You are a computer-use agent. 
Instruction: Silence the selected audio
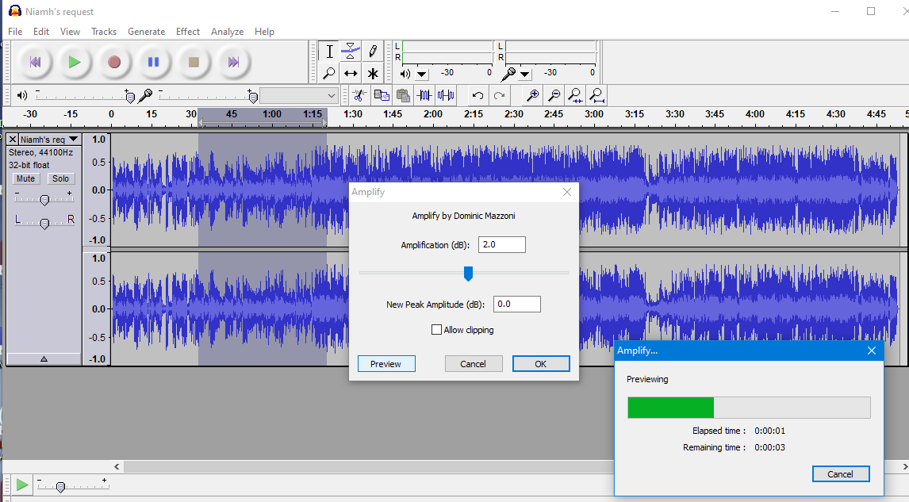click(446, 94)
